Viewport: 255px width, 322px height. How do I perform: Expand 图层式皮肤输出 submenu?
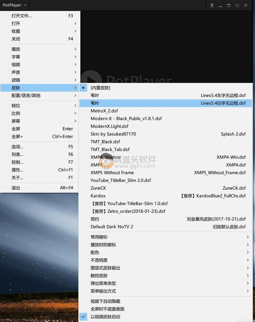coord(166,268)
